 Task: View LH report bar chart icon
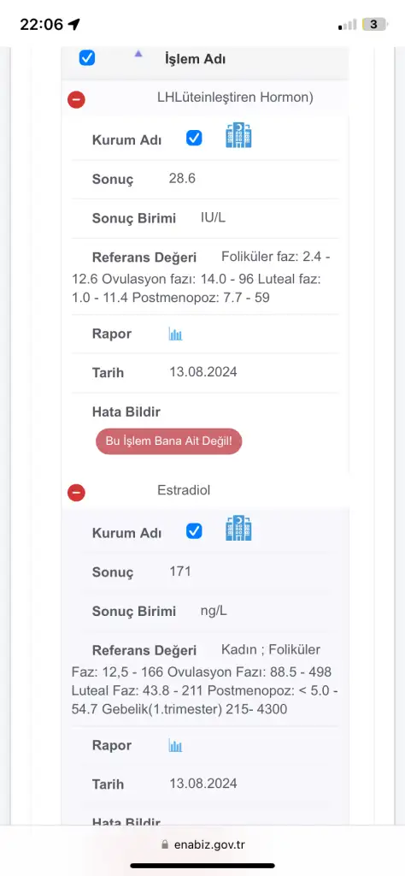click(x=176, y=334)
